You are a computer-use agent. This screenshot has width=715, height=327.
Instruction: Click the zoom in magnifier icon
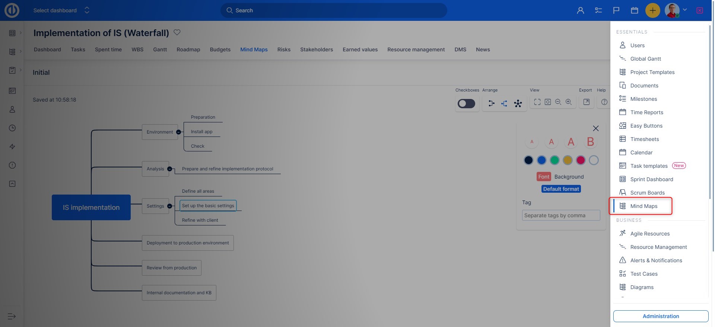pos(568,102)
